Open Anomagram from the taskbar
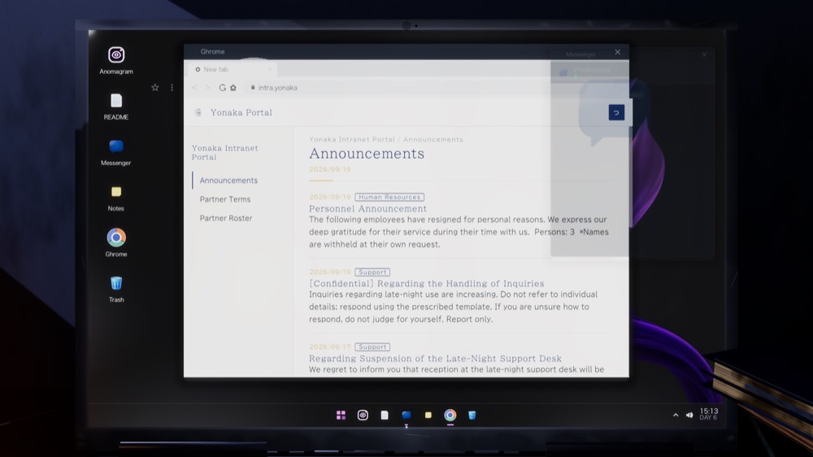The image size is (813, 457). [x=363, y=415]
